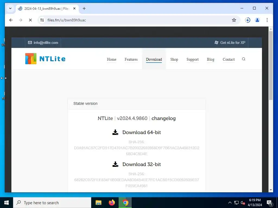
Task: Click the download icon beside 64-bit
Action: pyautogui.click(x=115, y=132)
